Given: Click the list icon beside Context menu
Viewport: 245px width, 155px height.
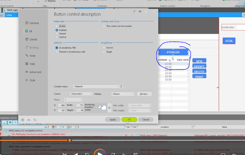Looking at the screenshot, I should [x=121, y=86].
